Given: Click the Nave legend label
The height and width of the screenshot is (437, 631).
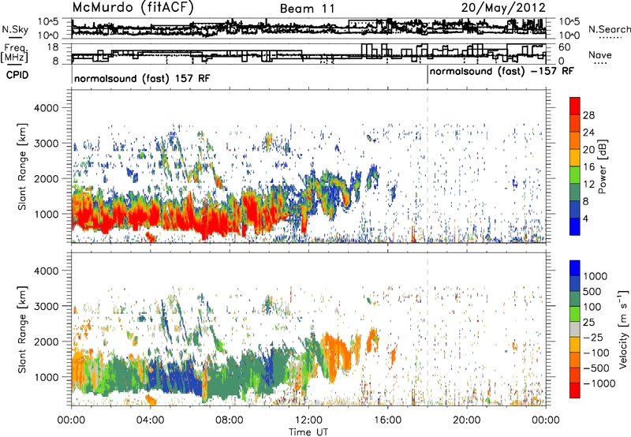Looking at the screenshot, I should 600,55.
